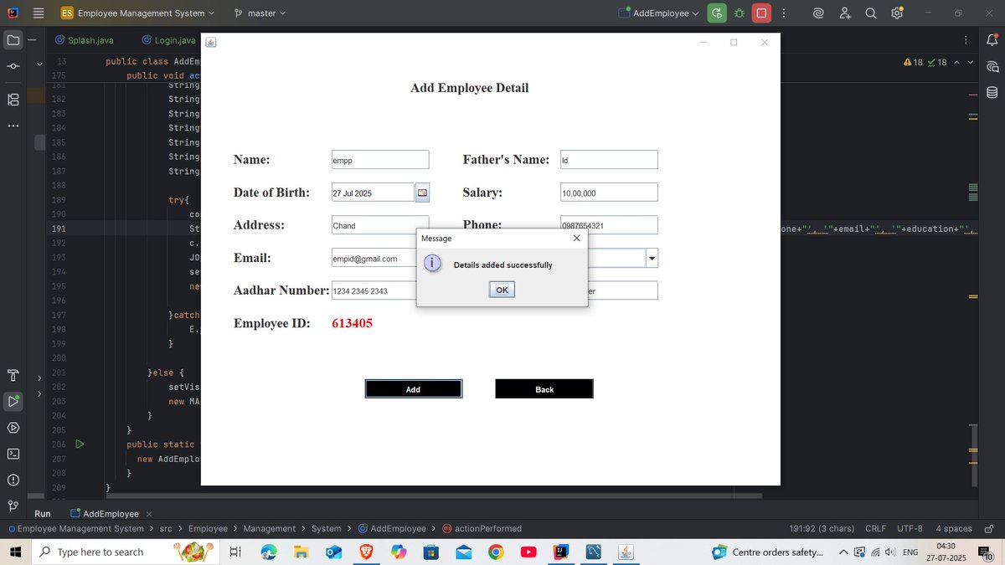Open the Run tool window icon

13,401
